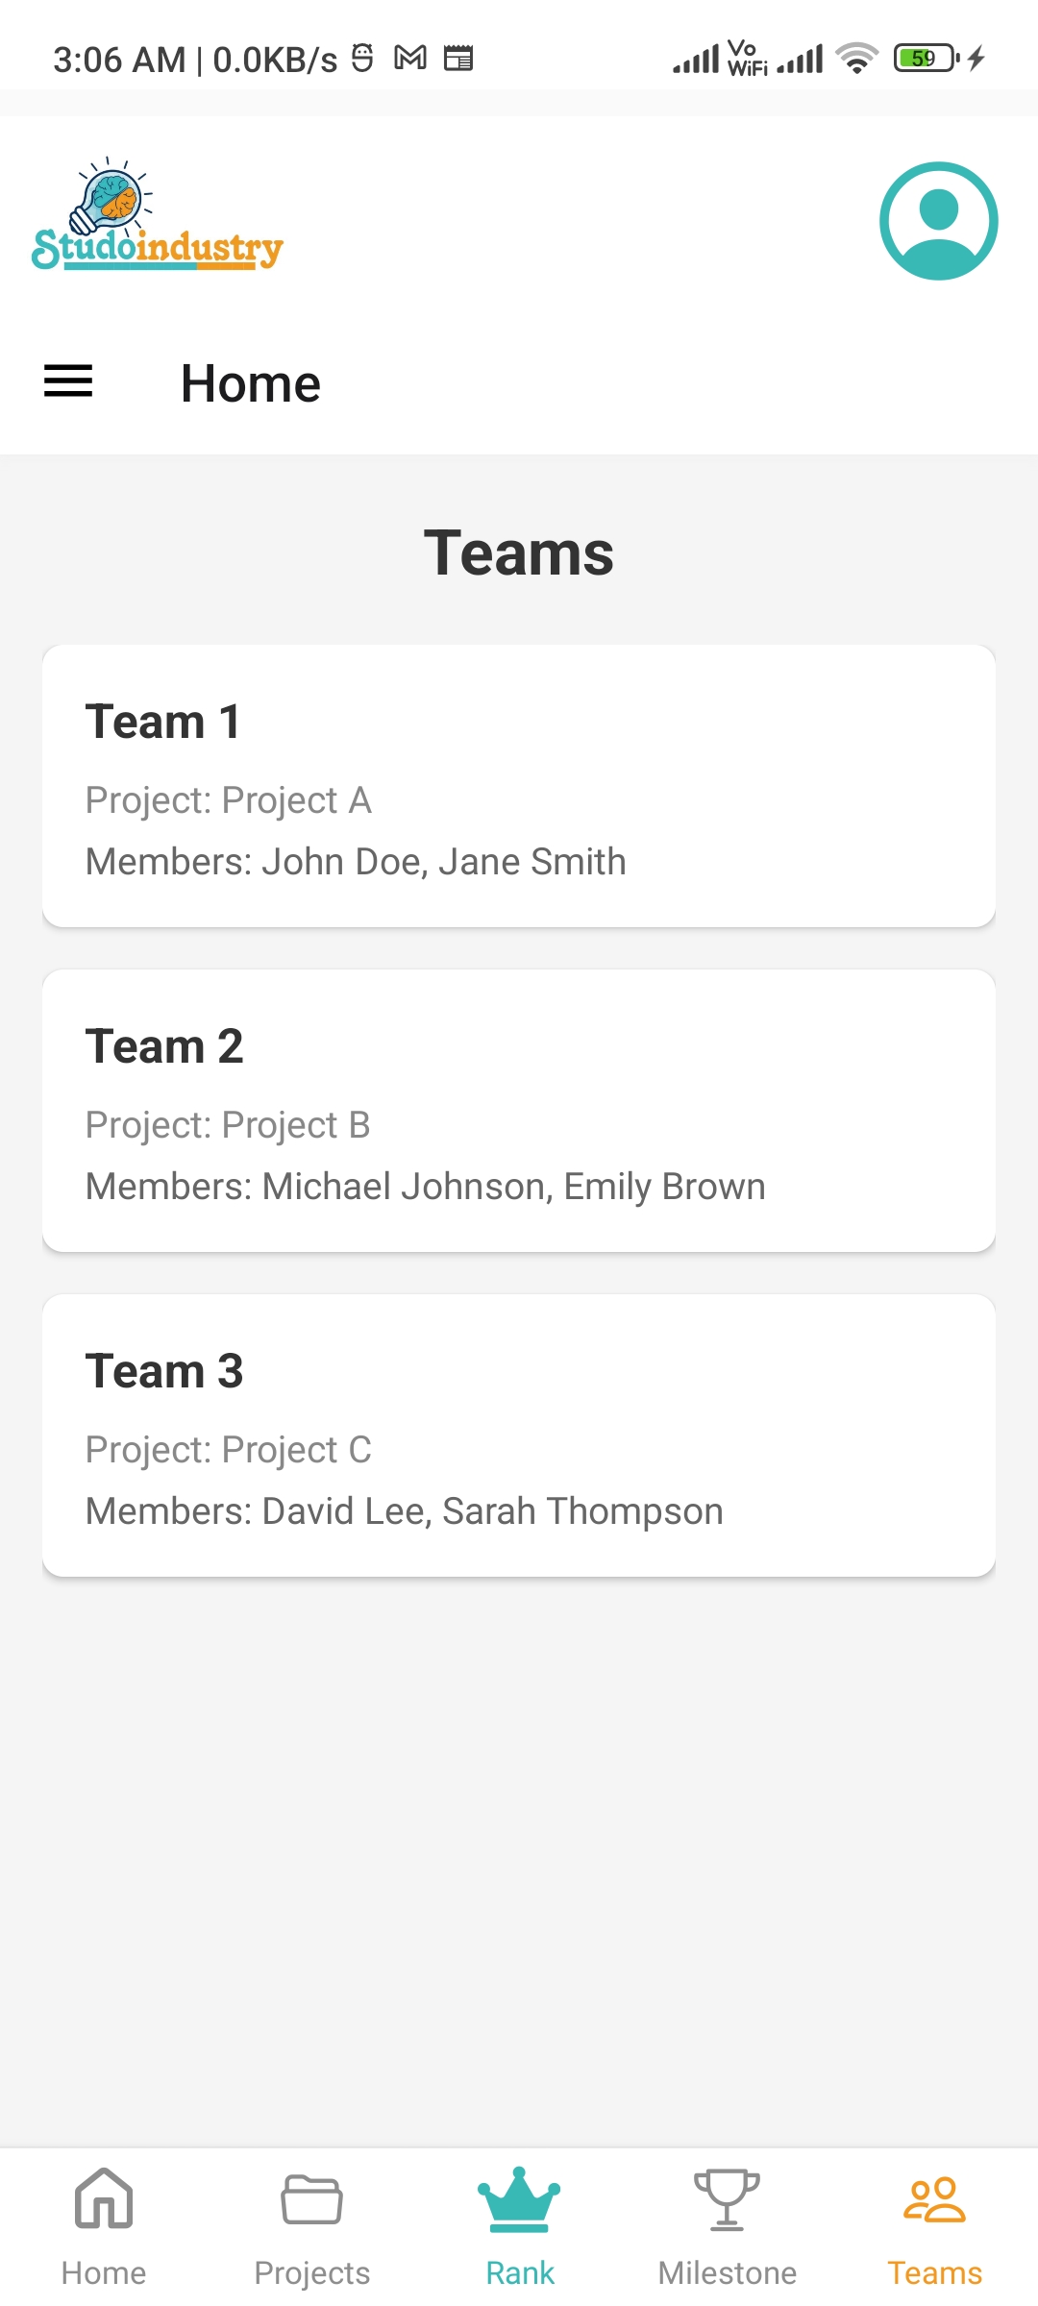Open the Team 1 card
This screenshot has height=2306, width=1038.
point(519,785)
